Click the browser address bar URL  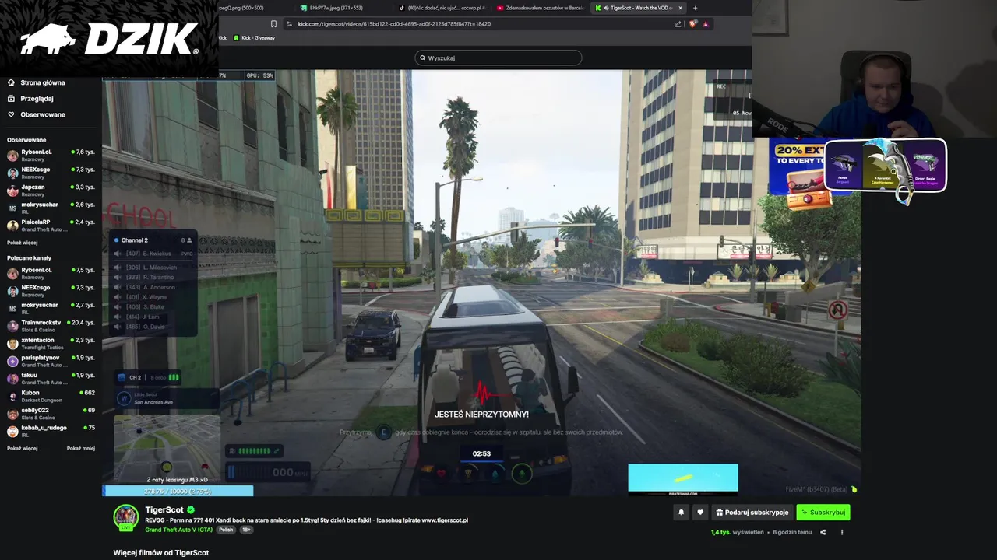[x=394, y=24]
